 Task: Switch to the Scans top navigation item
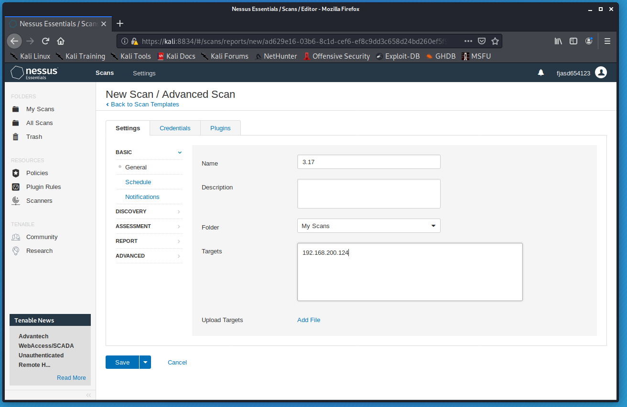click(105, 73)
